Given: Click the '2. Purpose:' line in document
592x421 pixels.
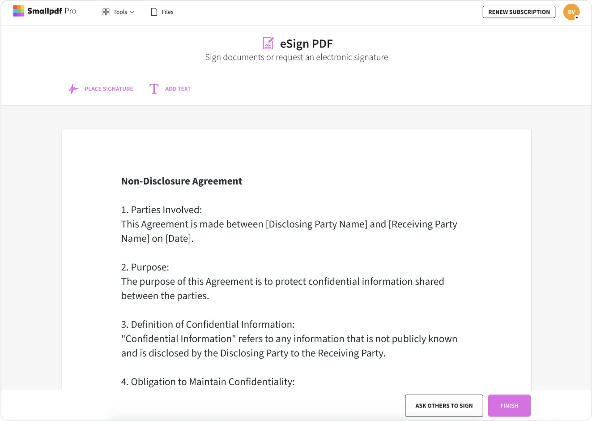Looking at the screenshot, I should pos(145,267).
